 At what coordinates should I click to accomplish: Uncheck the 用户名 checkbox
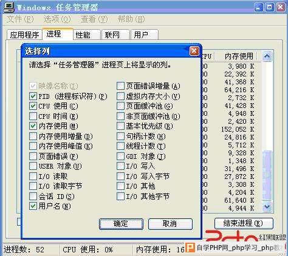click(33, 206)
